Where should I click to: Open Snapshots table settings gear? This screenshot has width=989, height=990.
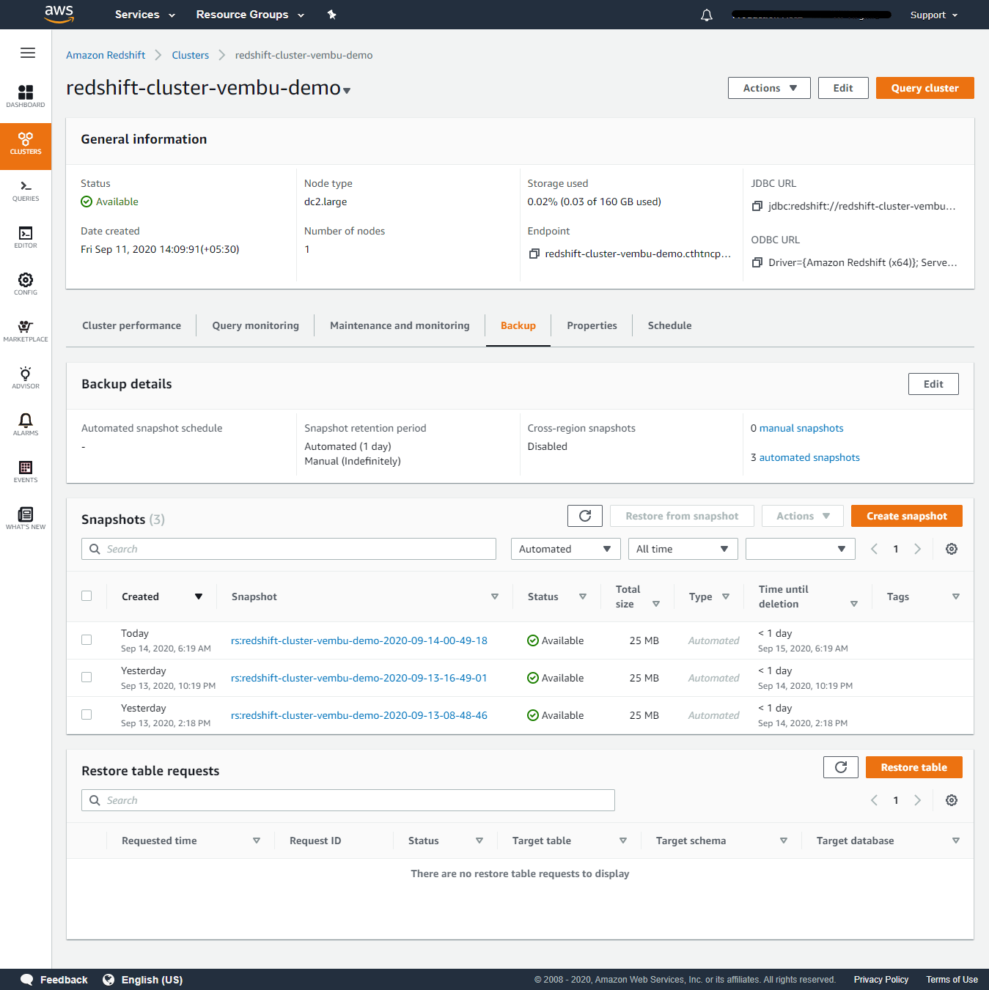click(x=952, y=549)
